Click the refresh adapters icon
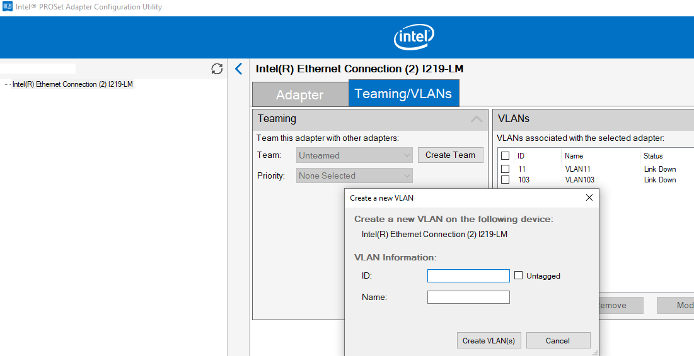 [x=217, y=69]
